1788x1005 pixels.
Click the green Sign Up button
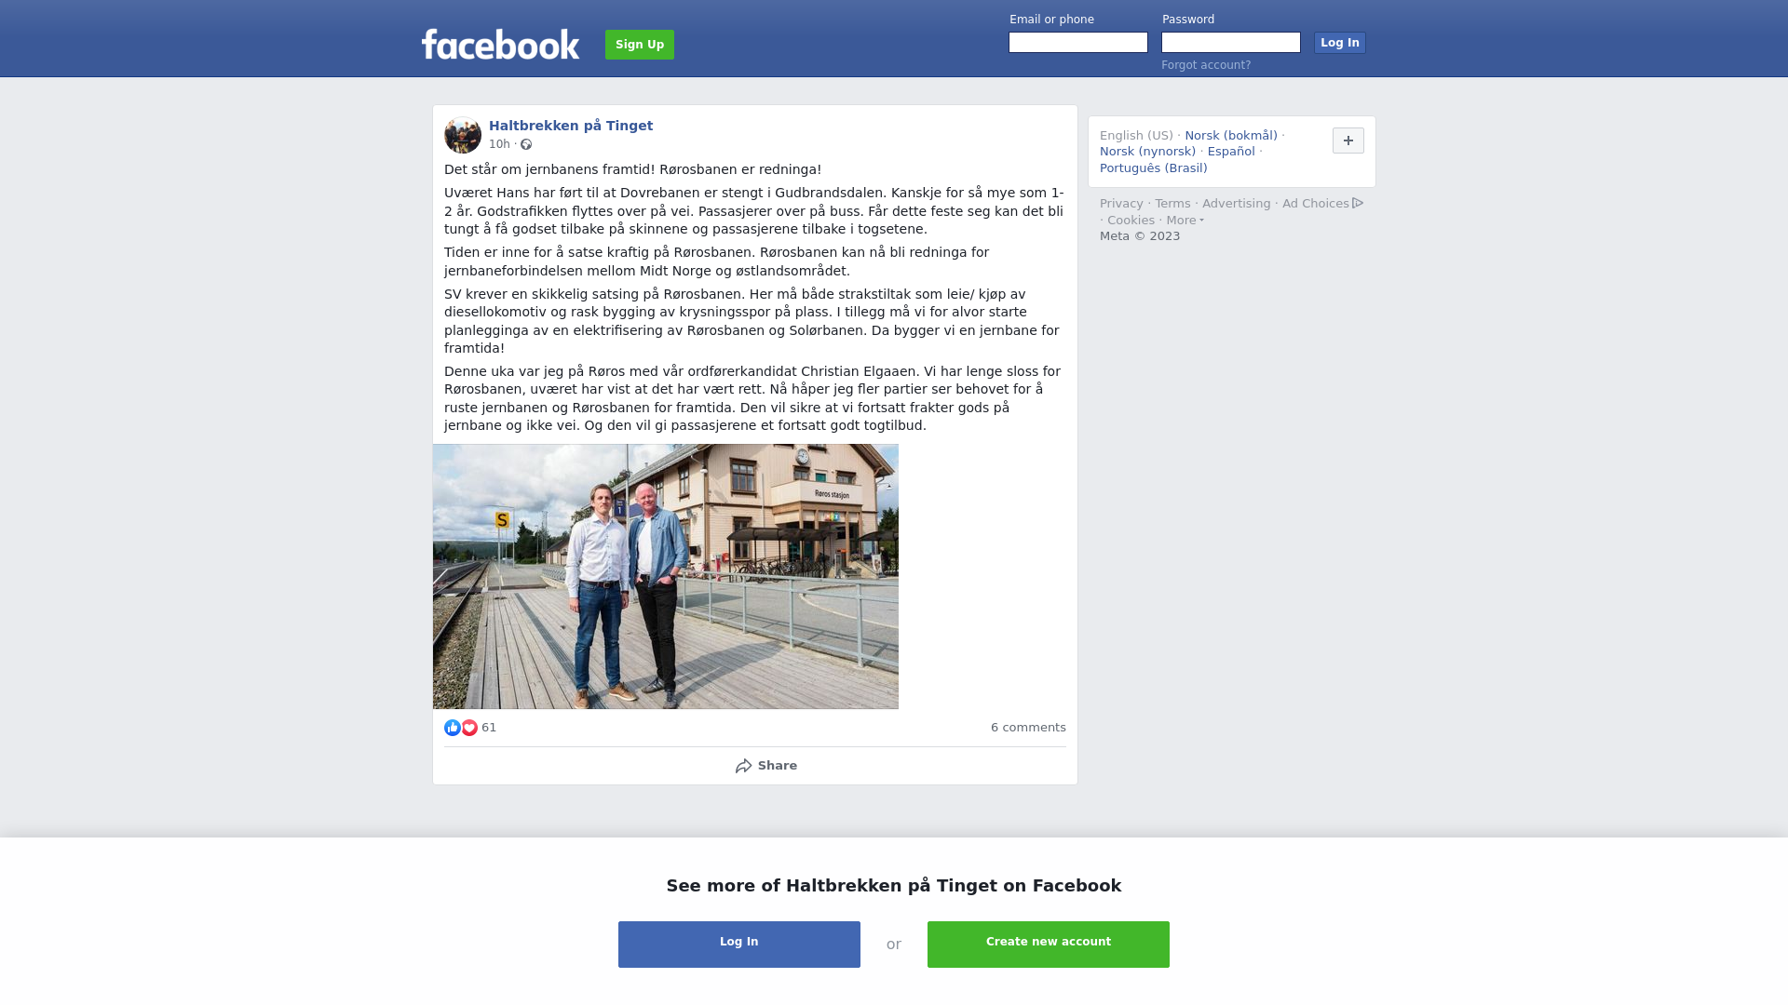click(640, 45)
